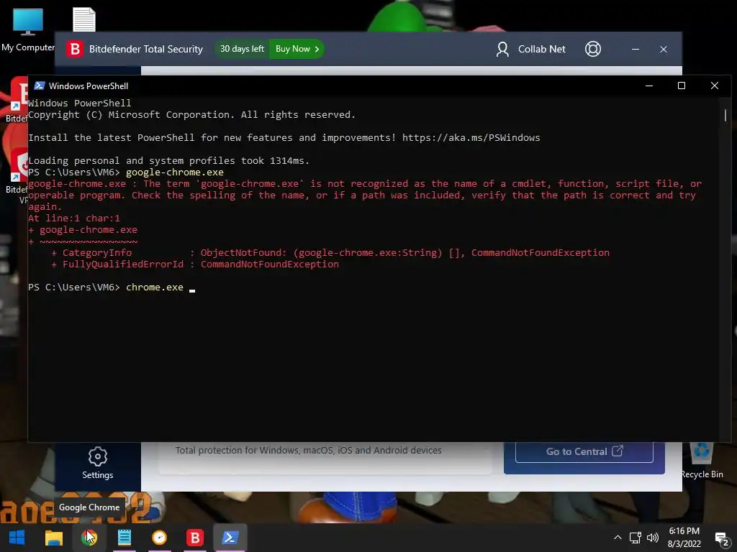Click the https://aka.ms/PSWindows link text
The image size is (737, 552).
471,137
